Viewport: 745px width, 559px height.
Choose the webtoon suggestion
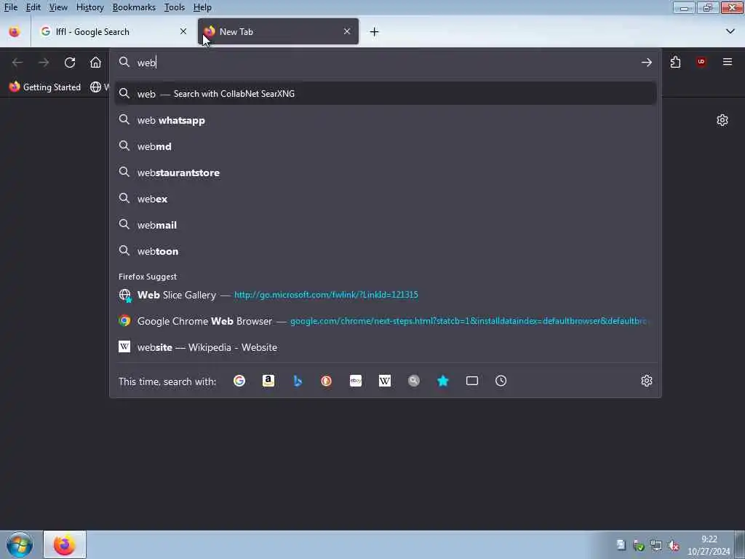click(386, 251)
